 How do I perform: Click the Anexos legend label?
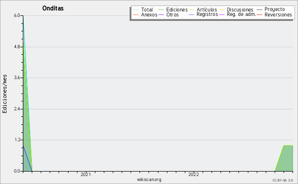click(x=149, y=14)
